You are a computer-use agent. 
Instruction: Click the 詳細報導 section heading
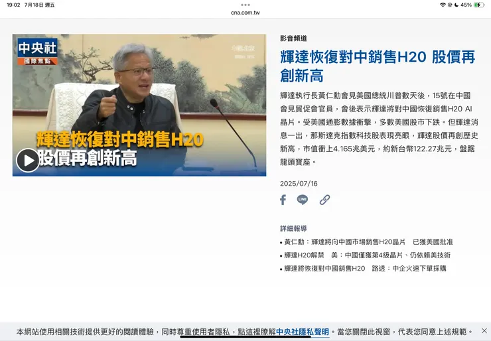click(293, 228)
